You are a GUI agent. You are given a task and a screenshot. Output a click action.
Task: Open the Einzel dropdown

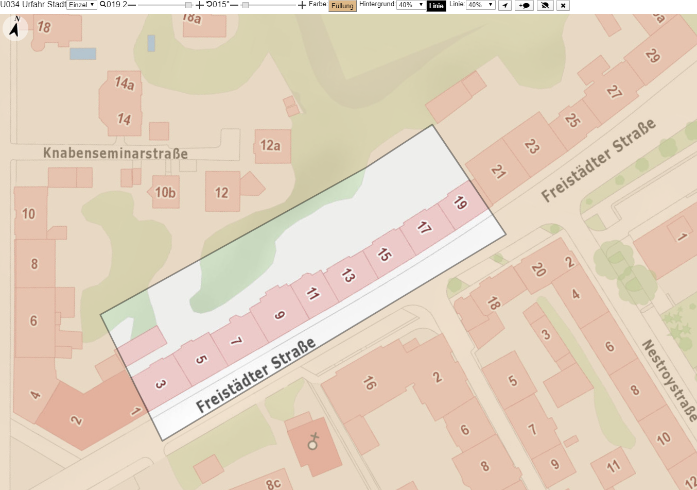82,5
